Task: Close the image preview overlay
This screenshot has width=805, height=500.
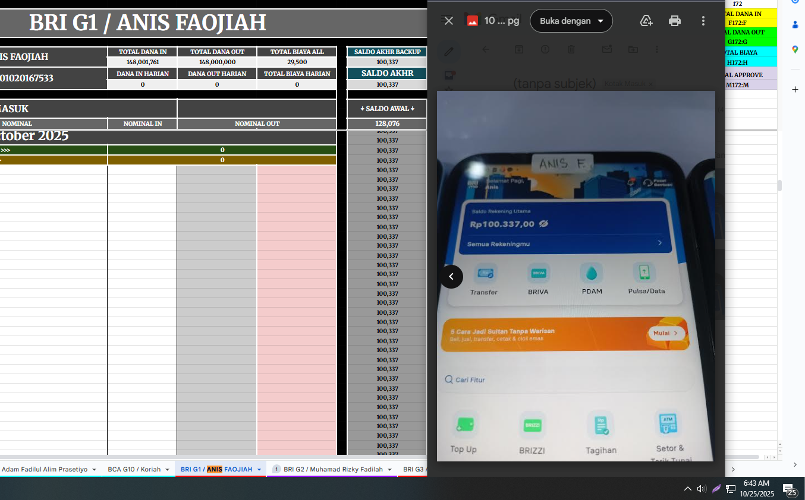Action: (449, 21)
